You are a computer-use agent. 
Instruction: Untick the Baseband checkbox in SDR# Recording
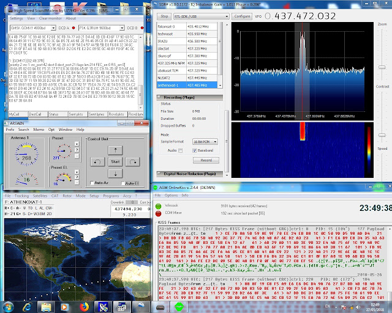[x=194, y=150]
